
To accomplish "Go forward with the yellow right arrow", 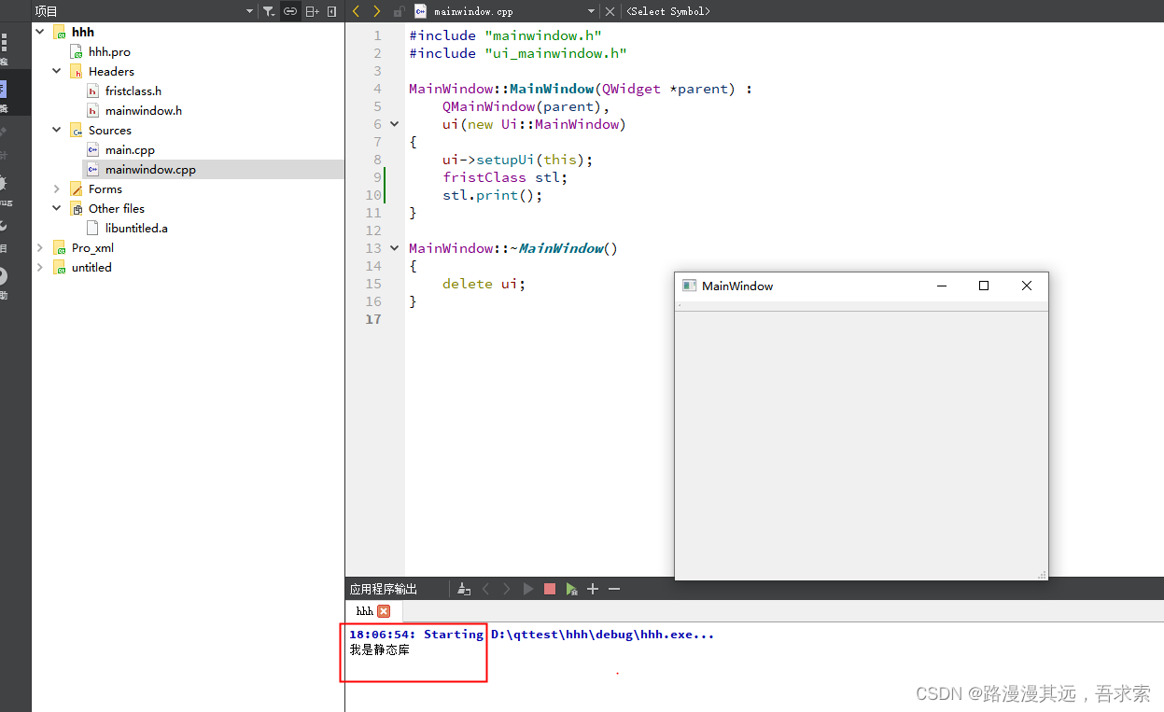I will point(376,11).
